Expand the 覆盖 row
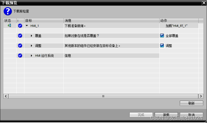 (31, 36)
